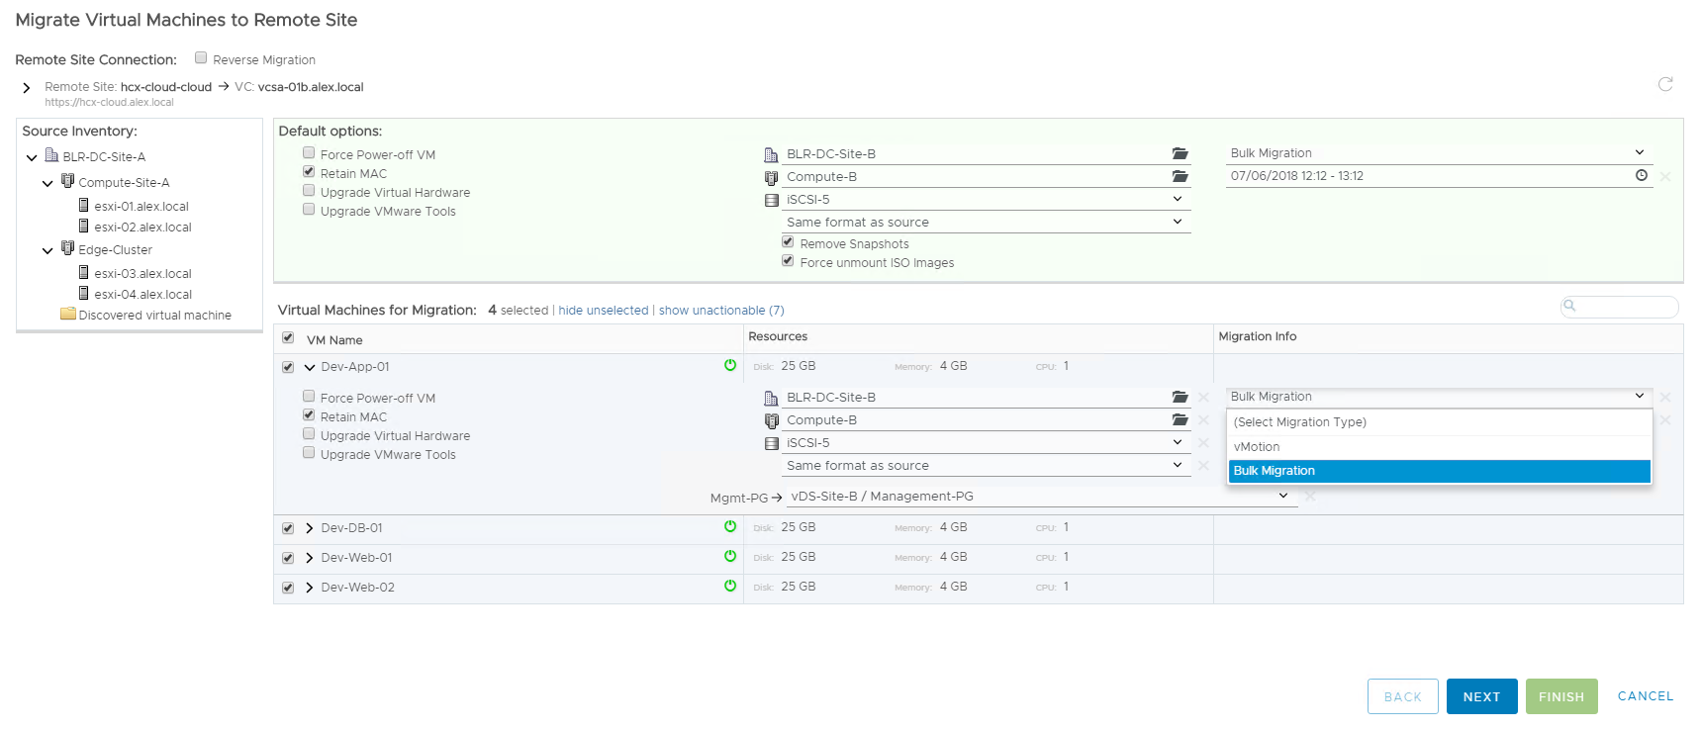Click the clock icon in schedule field
1701x731 pixels.
1642,175
